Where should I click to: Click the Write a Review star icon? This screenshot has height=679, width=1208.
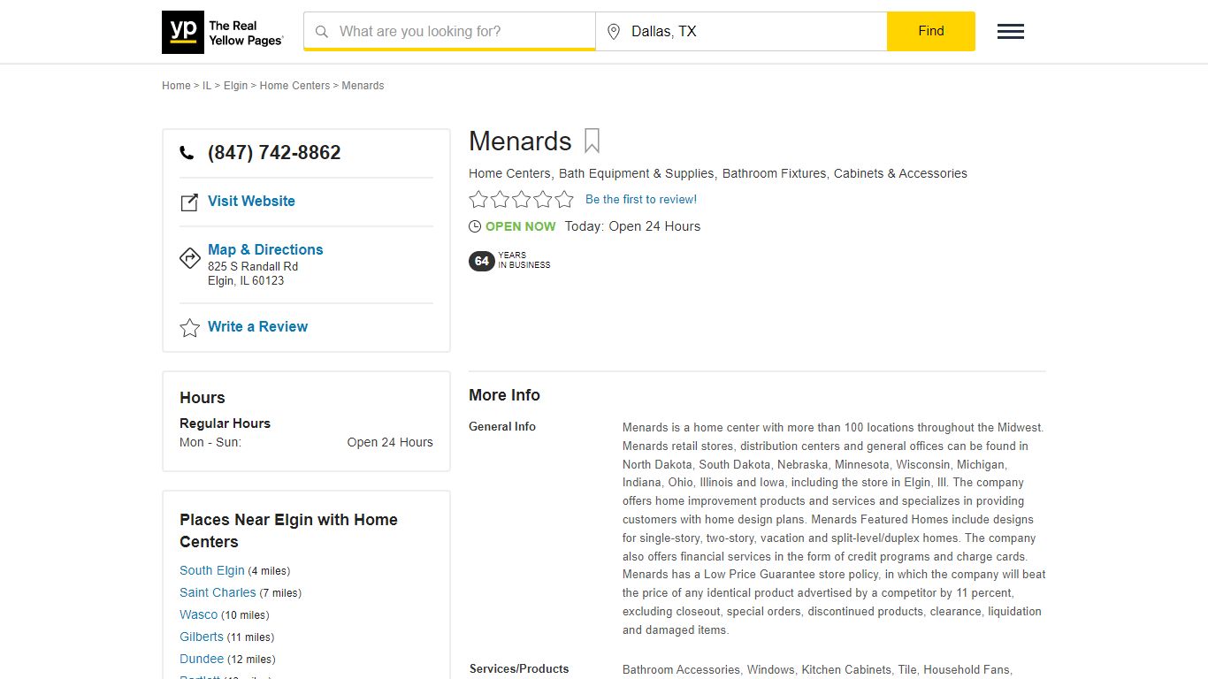point(190,328)
